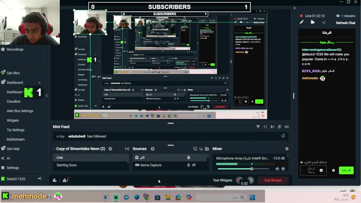Click the add widget source icon
The image size is (361, 203).
pos(195,149)
